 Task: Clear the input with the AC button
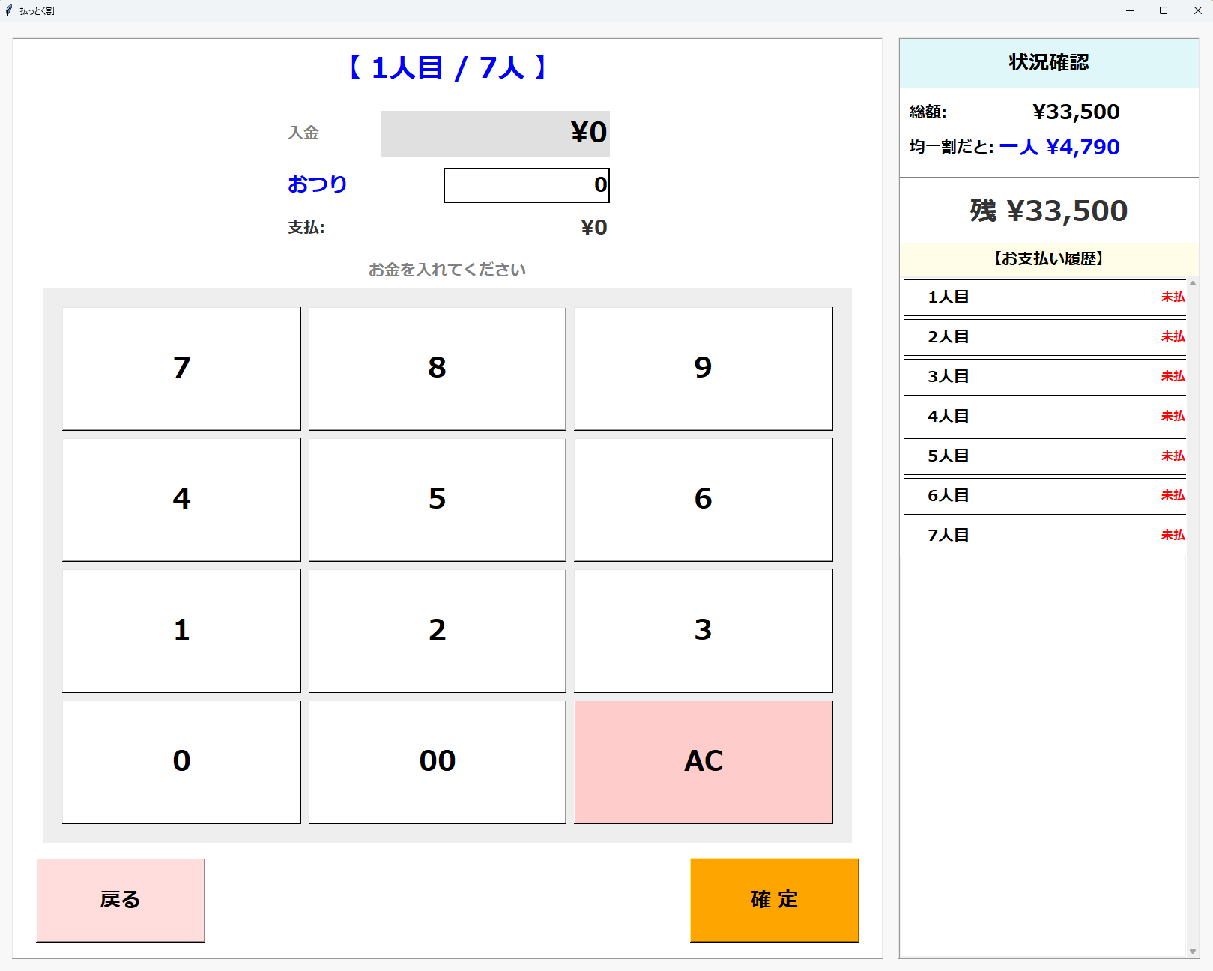tap(703, 761)
